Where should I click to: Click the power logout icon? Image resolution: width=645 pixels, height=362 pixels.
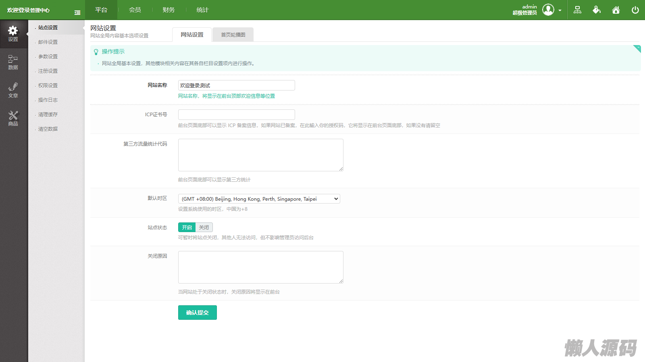pos(635,10)
